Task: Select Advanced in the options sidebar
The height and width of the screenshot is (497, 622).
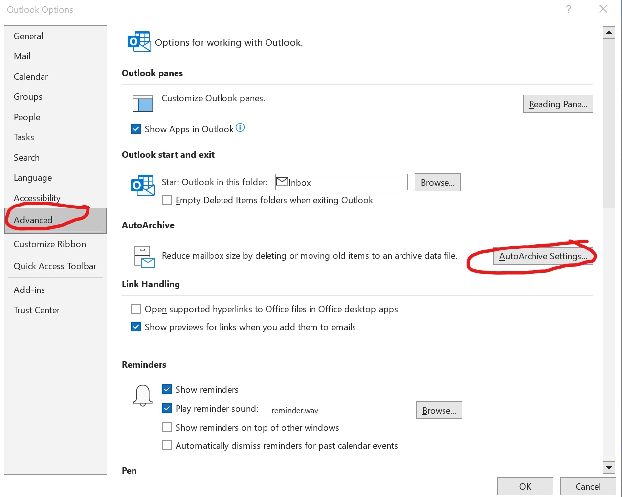Action: 55,220
